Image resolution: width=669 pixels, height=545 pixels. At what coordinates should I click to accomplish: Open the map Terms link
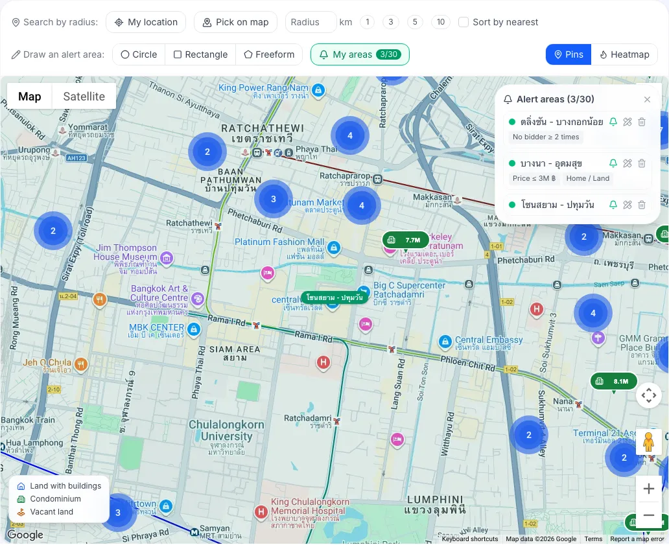[x=593, y=539]
